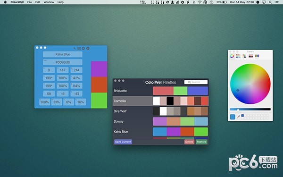Select the Dire Wolf palette row
The image size is (283, 177).
click(161, 111)
